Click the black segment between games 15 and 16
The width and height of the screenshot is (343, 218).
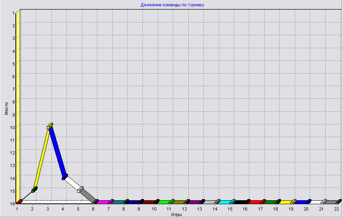[x=240, y=202]
